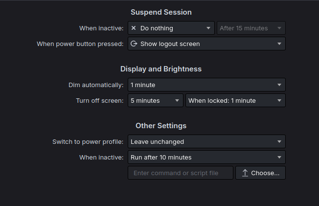Image resolution: width=319 pixels, height=206 pixels.
Task: Click the upload arrow icon on Choose button
Action: coord(245,173)
